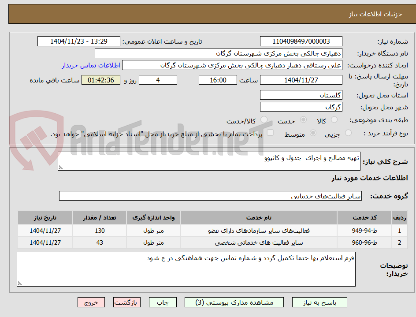Toggle the اسناد خزانه اسلامی payment checkbox

click(x=270, y=132)
